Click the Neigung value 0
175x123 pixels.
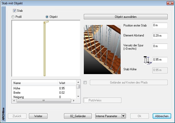(60, 97)
